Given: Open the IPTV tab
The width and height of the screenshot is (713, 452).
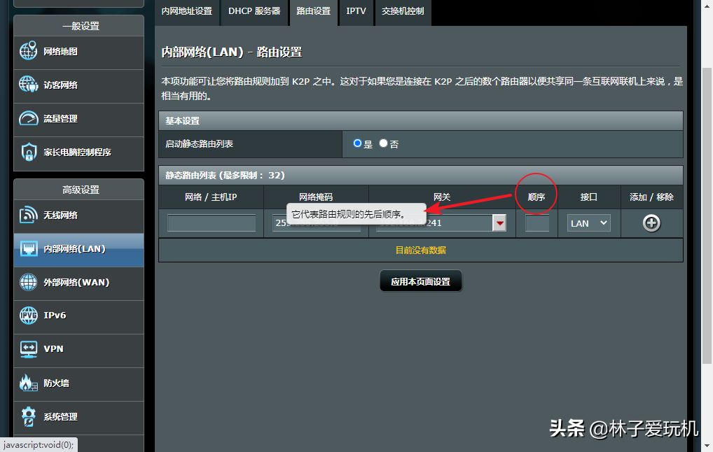Looking at the screenshot, I should pyautogui.click(x=356, y=11).
